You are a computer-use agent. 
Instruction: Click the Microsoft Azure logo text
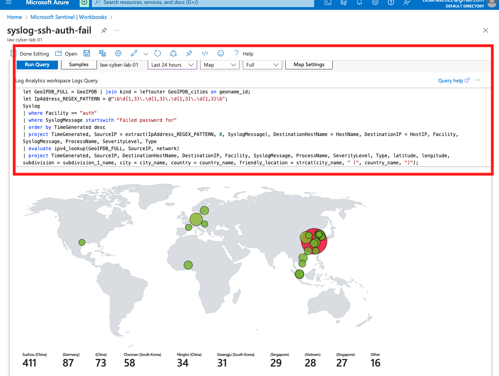click(47, 2)
